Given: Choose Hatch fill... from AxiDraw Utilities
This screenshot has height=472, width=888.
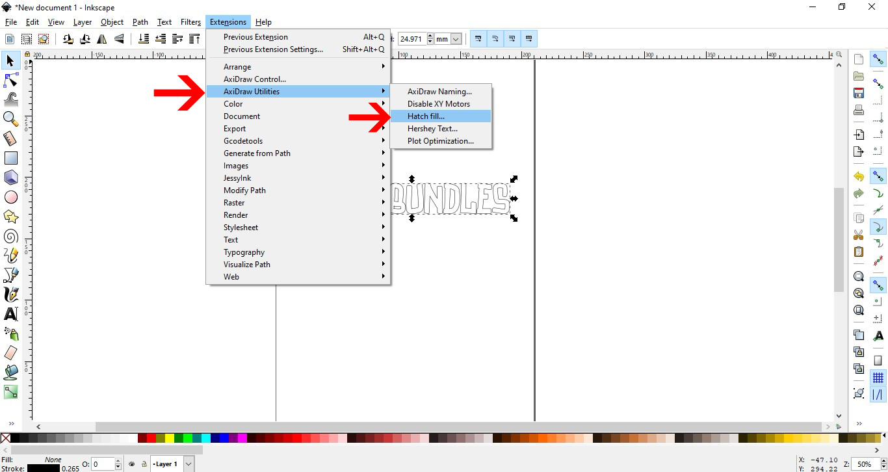Looking at the screenshot, I should click(441, 116).
